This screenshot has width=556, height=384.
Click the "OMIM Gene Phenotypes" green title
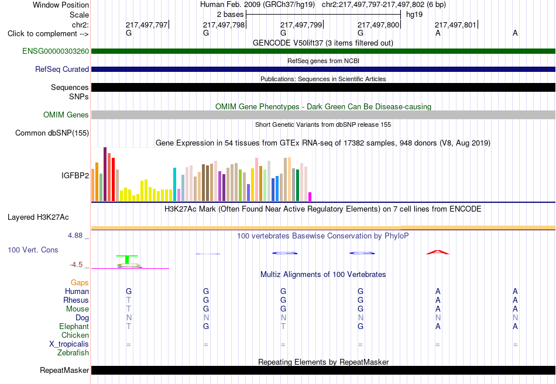click(x=323, y=106)
